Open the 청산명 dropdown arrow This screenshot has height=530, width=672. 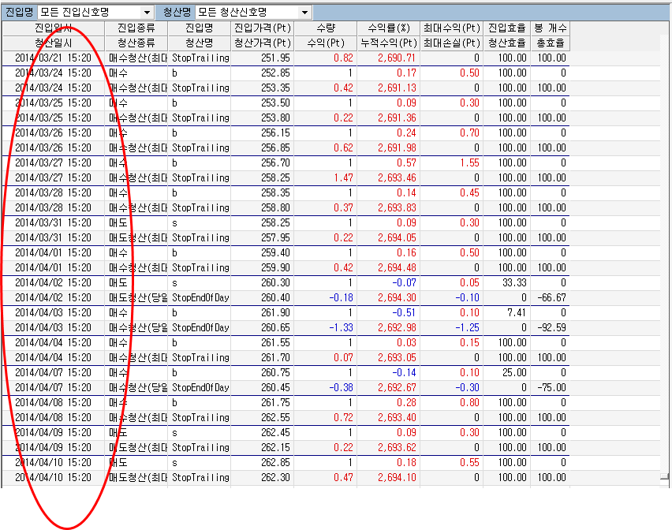pyautogui.click(x=304, y=13)
